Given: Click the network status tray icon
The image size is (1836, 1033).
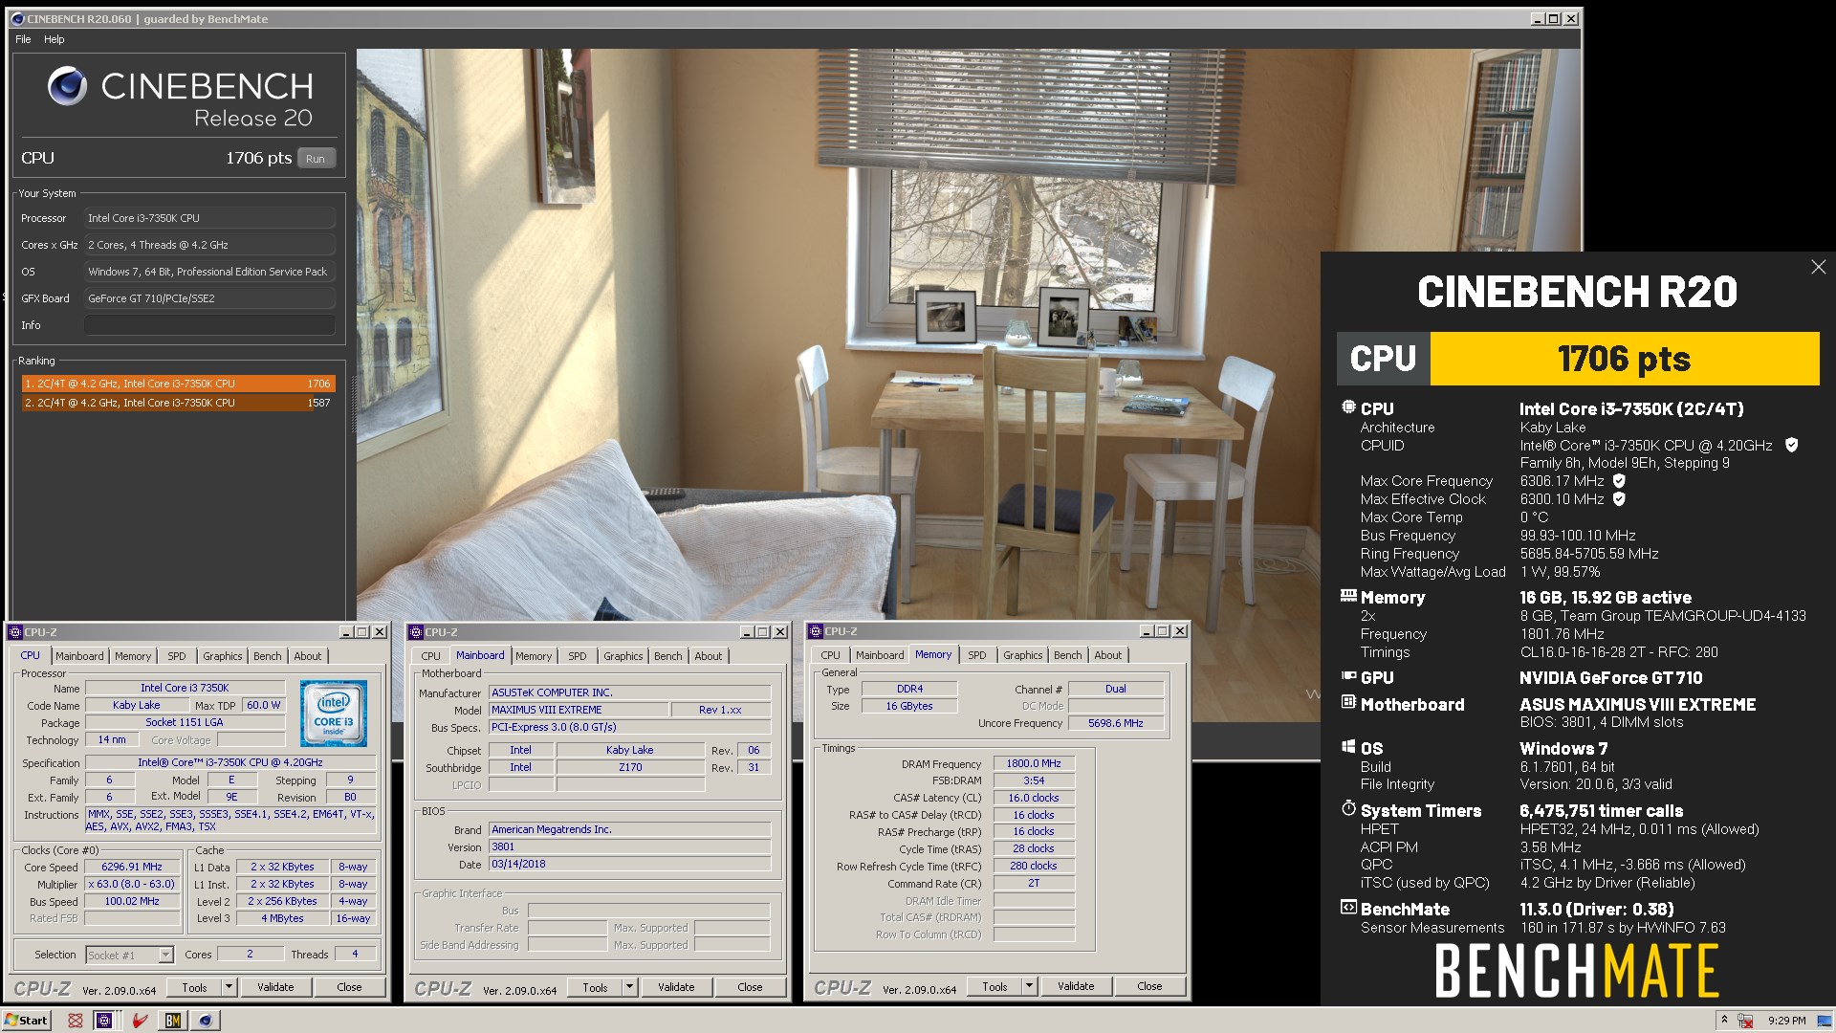Looking at the screenshot, I should 1745,1021.
